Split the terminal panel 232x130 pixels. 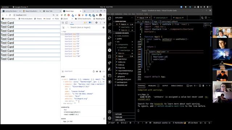coord(200,86)
